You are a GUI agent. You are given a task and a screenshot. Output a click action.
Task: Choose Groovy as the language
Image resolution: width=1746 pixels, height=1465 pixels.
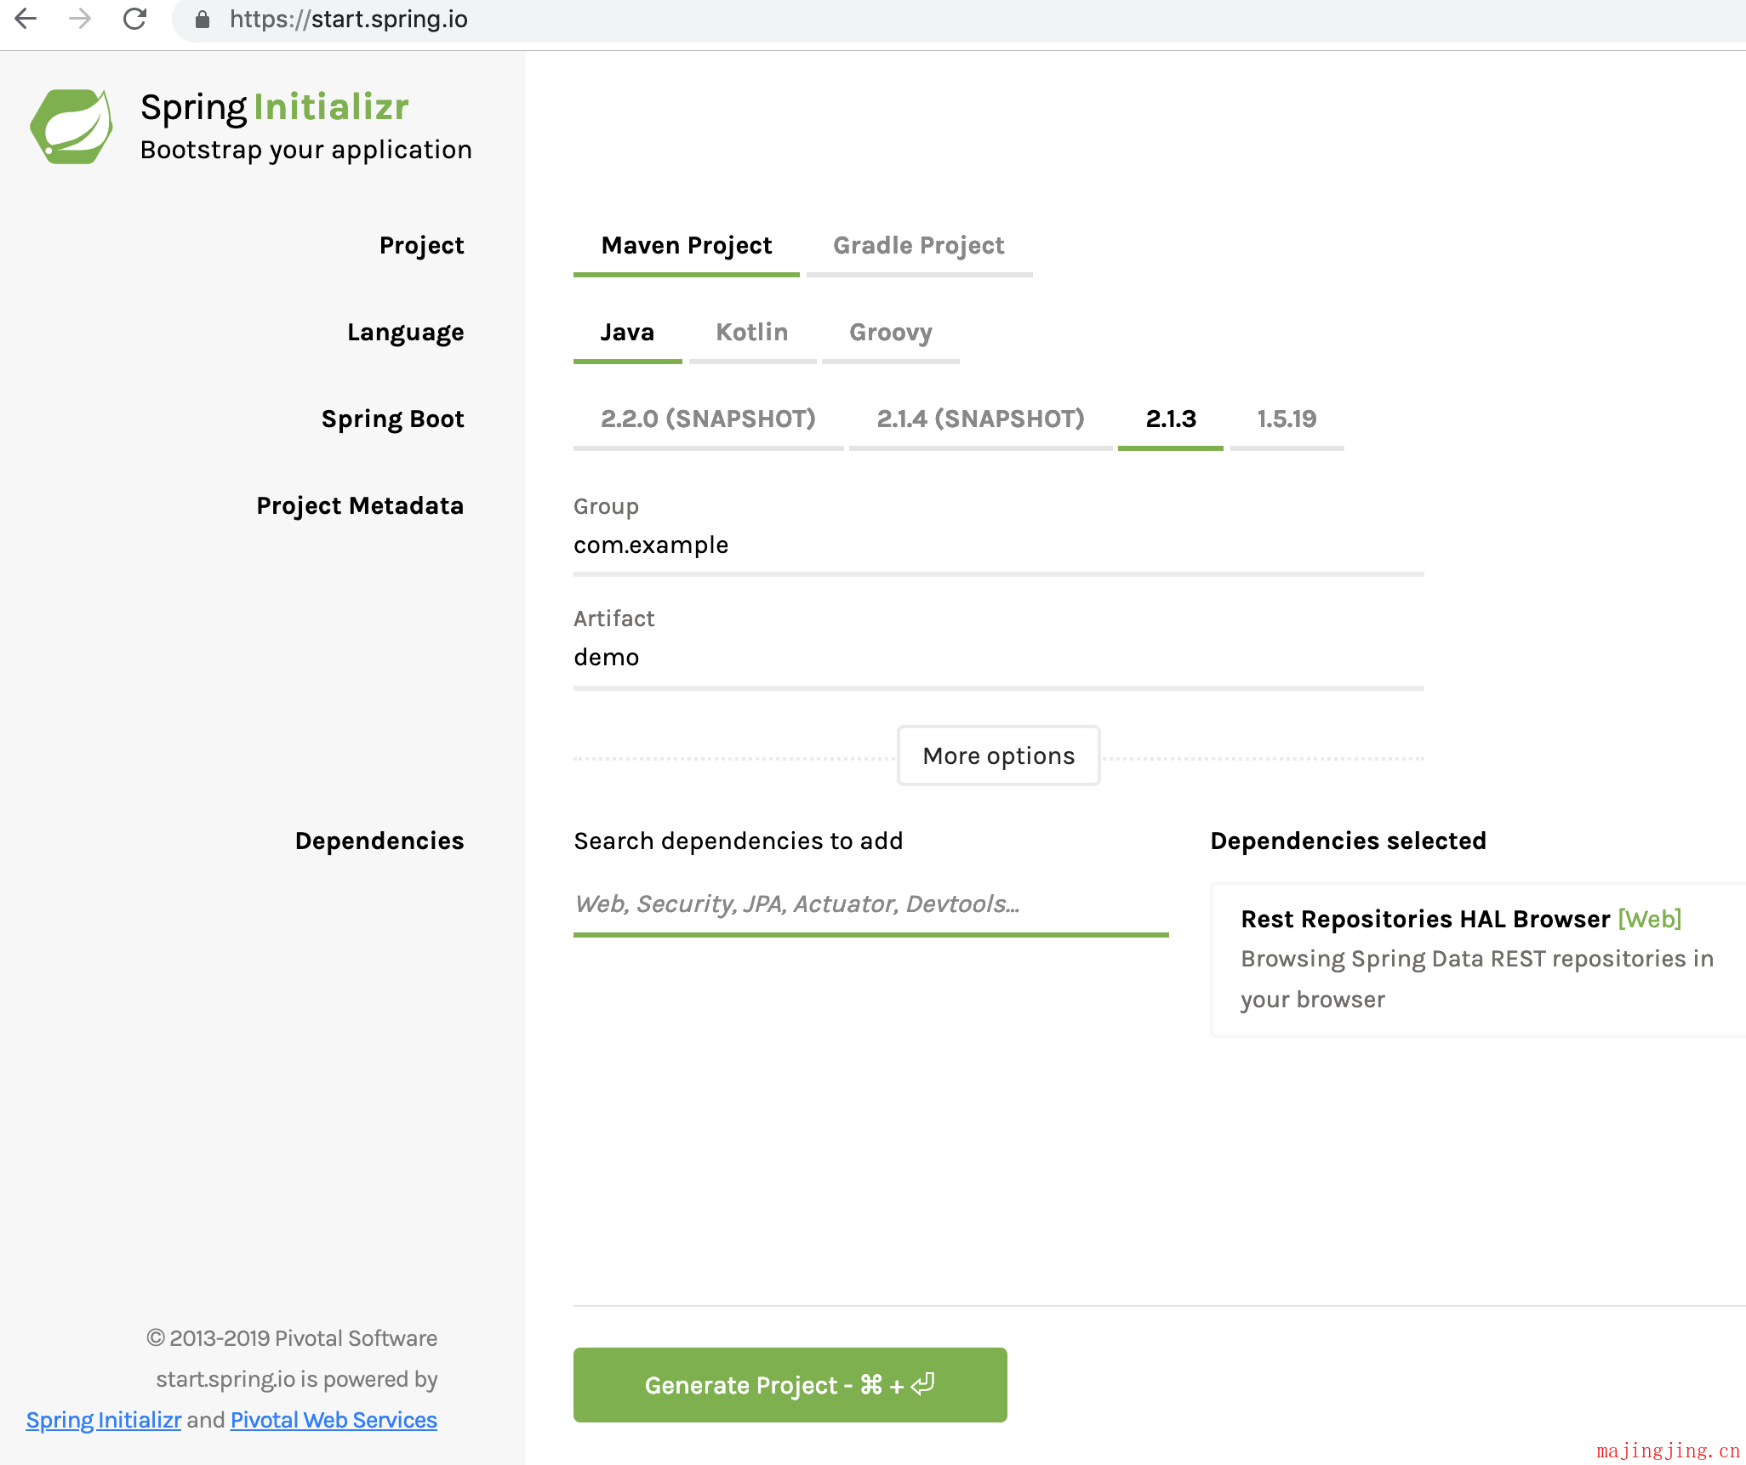tap(891, 333)
